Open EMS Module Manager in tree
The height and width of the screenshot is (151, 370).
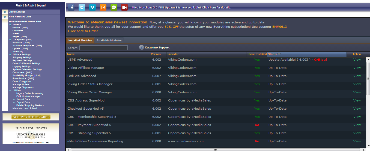pos(28,96)
